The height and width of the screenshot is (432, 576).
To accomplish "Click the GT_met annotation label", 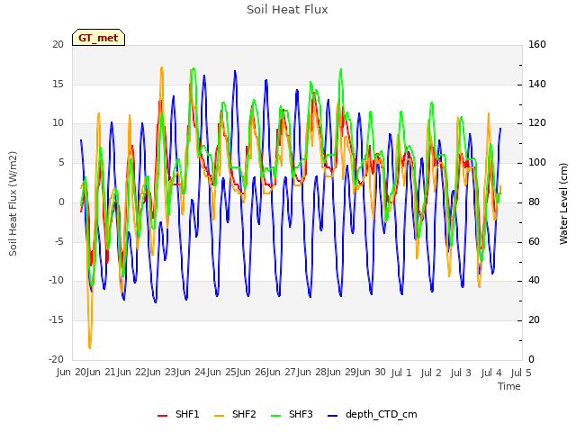I will [x=98, y=38].
